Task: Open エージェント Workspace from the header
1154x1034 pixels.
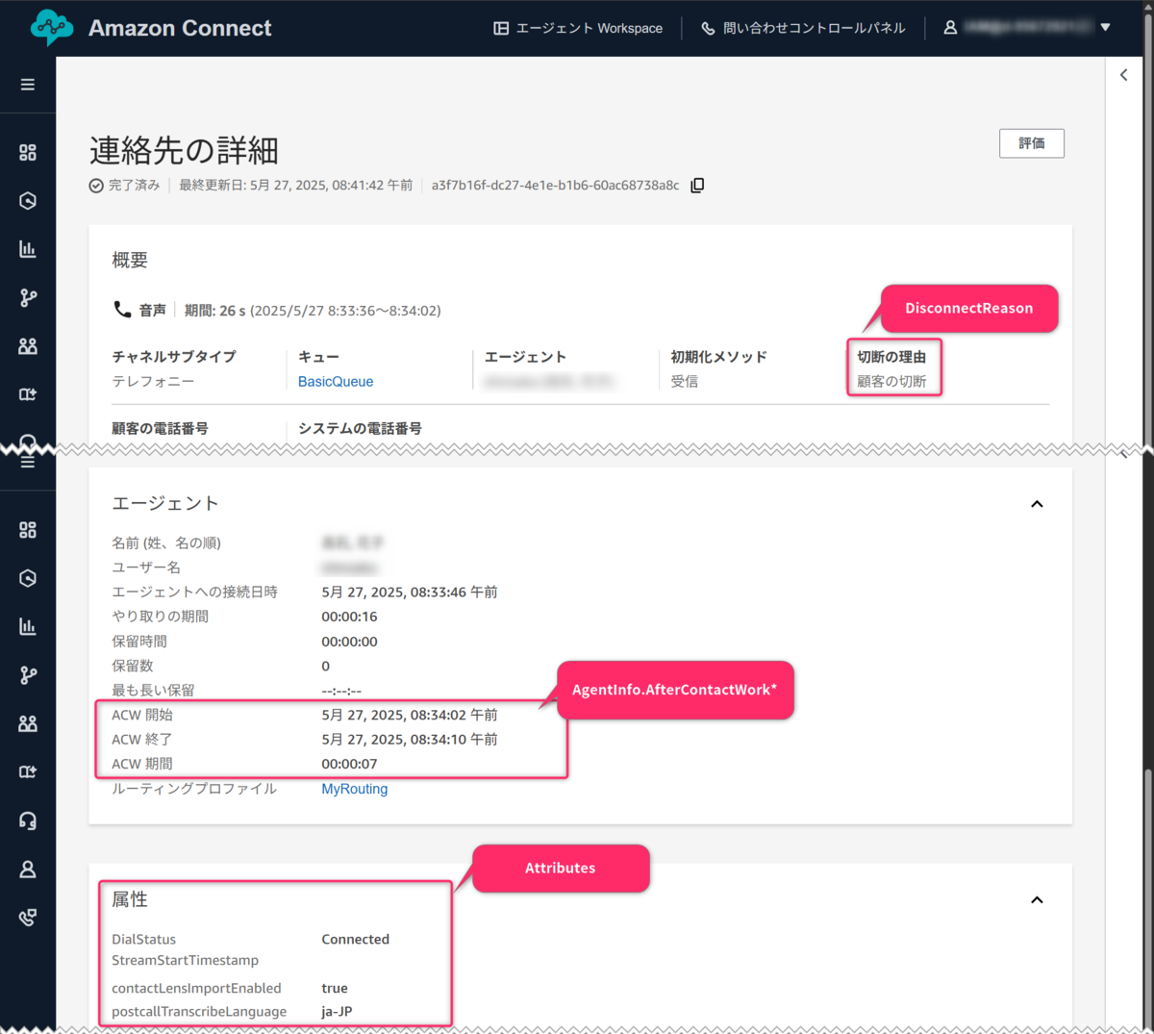Action: click(578, 29)
